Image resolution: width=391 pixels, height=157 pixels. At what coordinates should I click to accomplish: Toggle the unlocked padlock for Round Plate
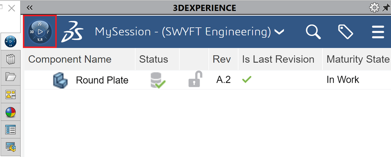coord(195,79)
